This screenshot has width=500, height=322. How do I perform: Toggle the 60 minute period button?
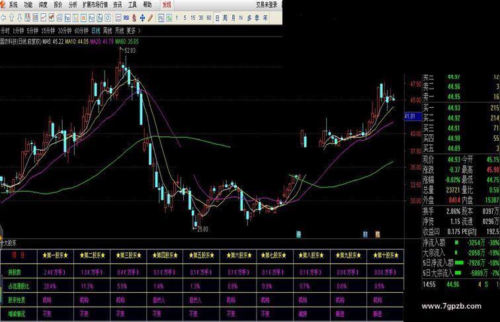(209, 18)
